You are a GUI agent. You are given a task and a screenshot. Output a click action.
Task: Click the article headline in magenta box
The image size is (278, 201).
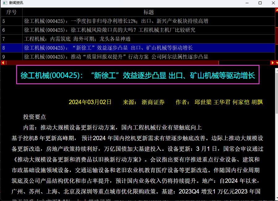coord(138,75)
